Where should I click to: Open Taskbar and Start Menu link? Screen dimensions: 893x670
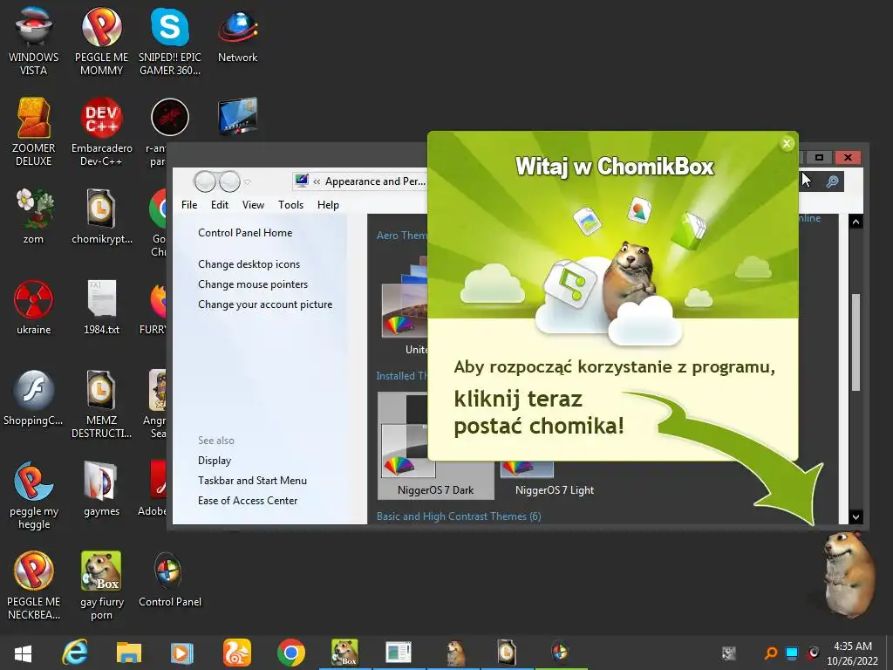click(x=252, y=481)
